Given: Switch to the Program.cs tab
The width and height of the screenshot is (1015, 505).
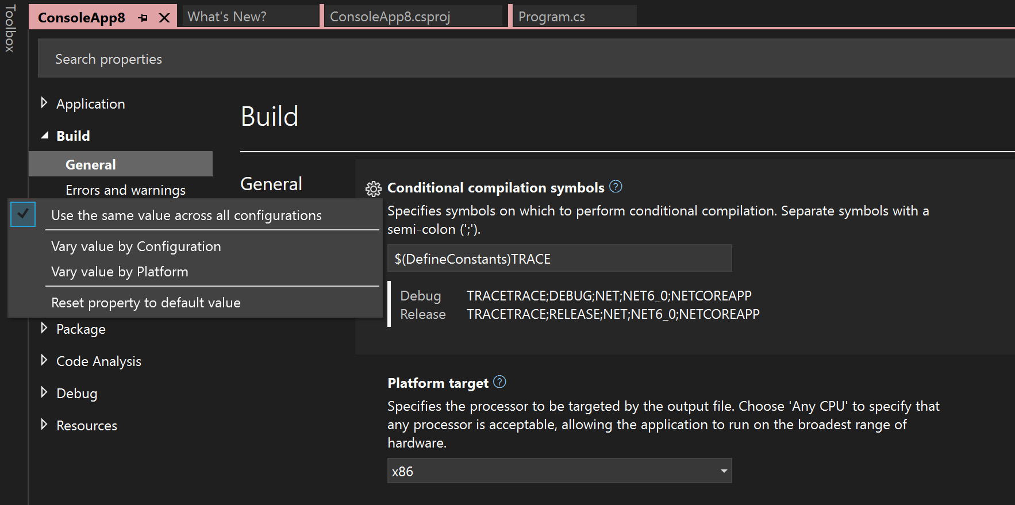Looking at the screenshot, I should click(552, 17).
